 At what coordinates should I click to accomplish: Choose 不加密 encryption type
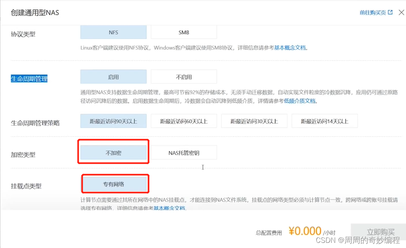[x=113, y=152]
